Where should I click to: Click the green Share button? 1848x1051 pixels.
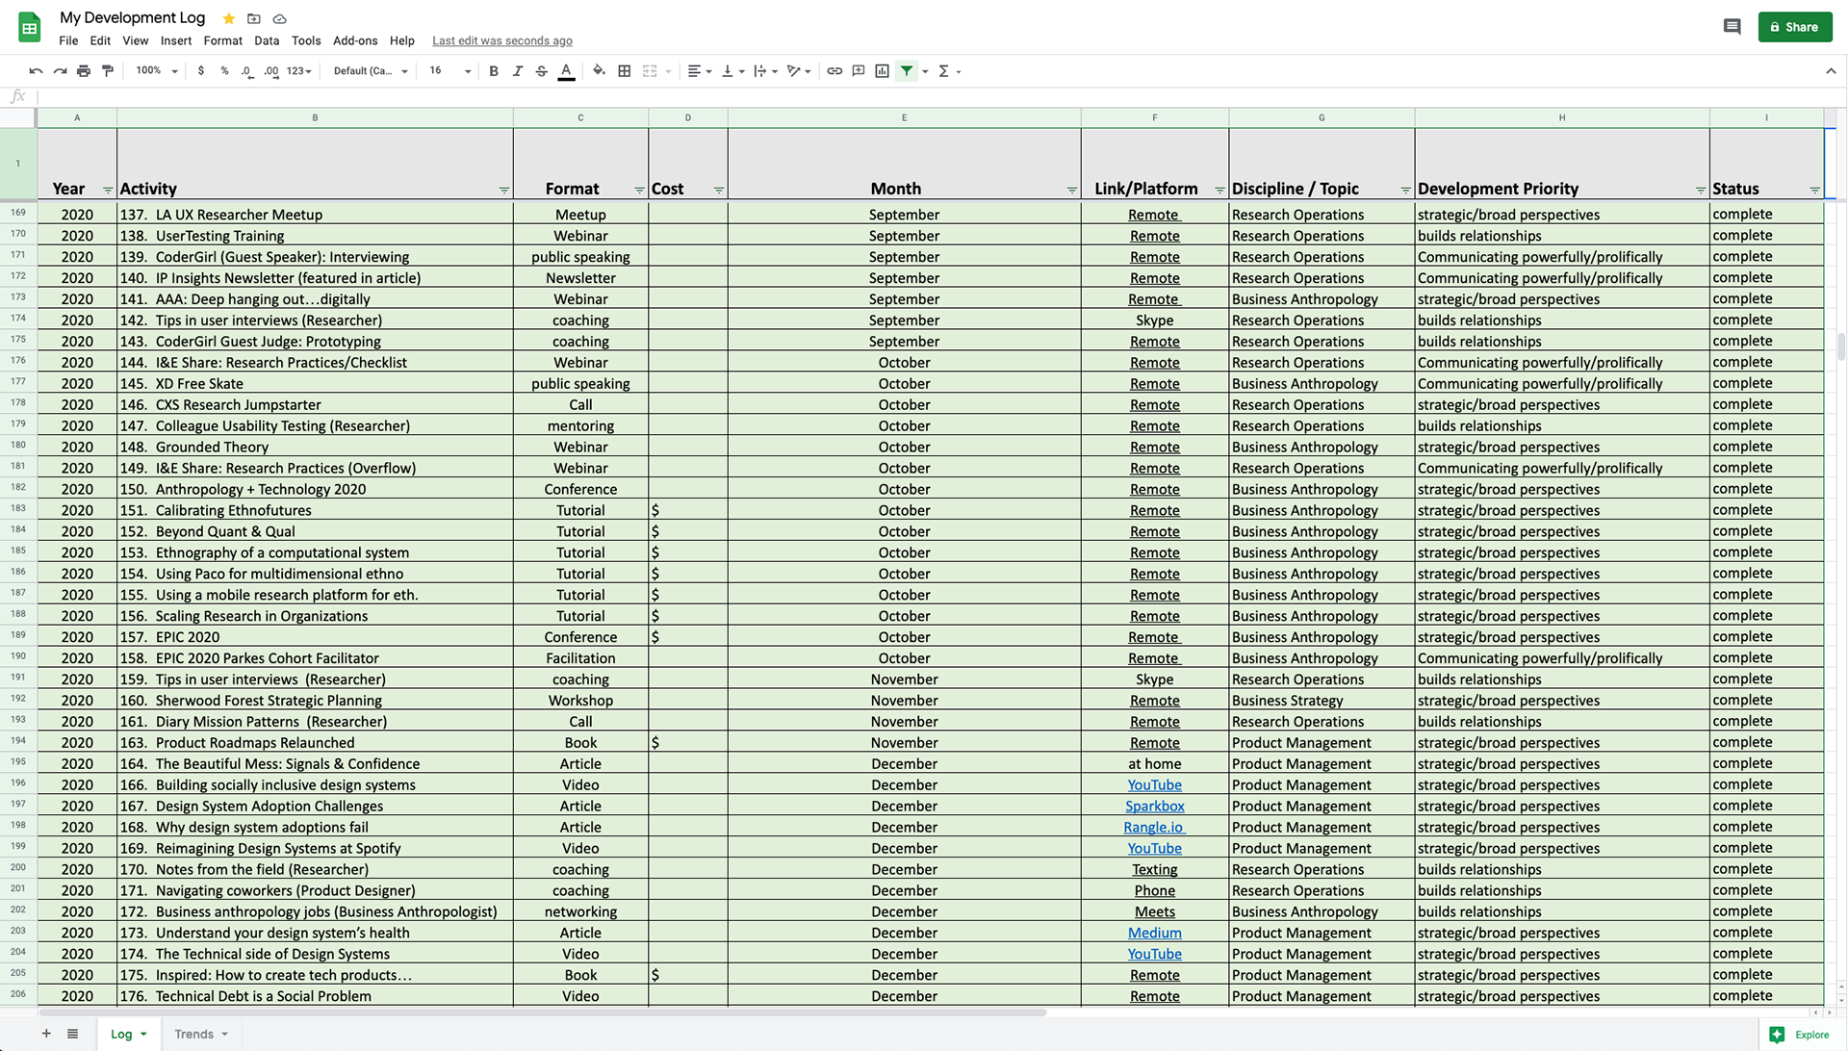click(1794, 27)
